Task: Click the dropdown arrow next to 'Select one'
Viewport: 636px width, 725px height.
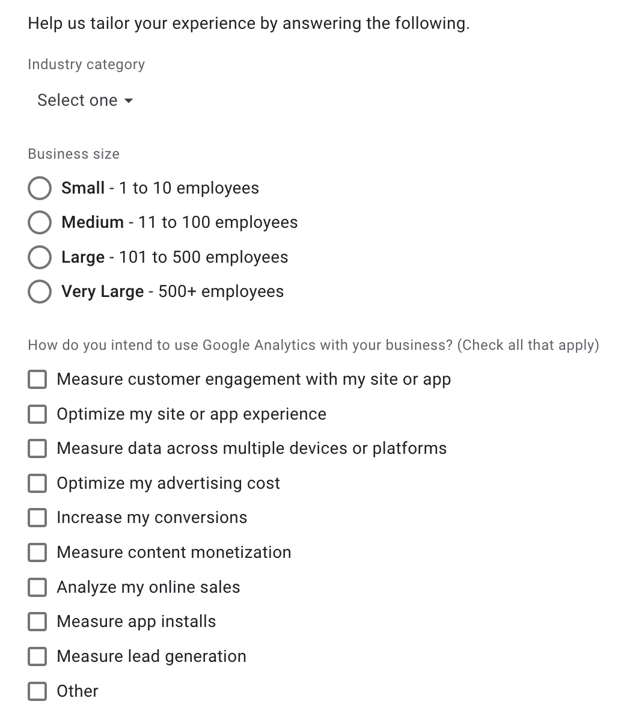Action: (128, 101)
